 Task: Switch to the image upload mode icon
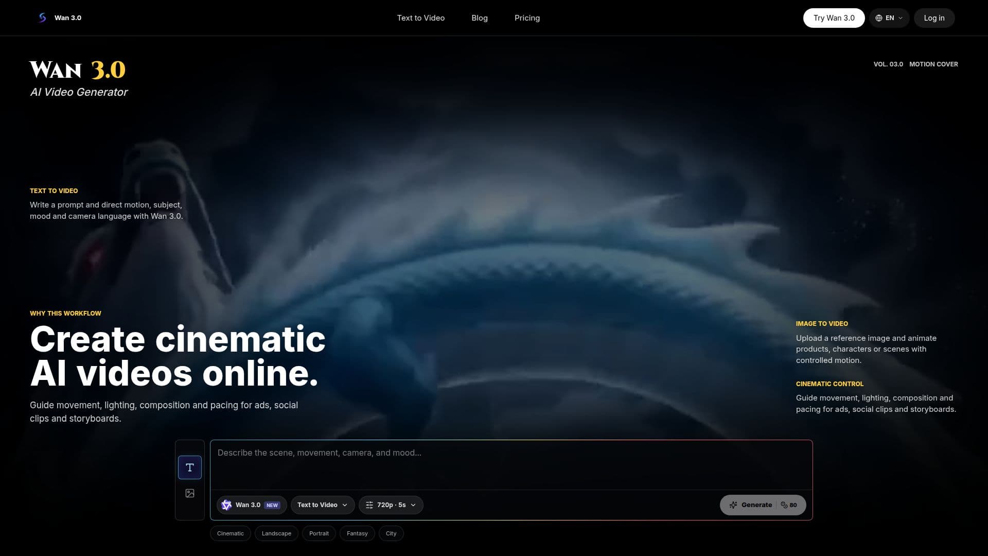pos(190,493)
